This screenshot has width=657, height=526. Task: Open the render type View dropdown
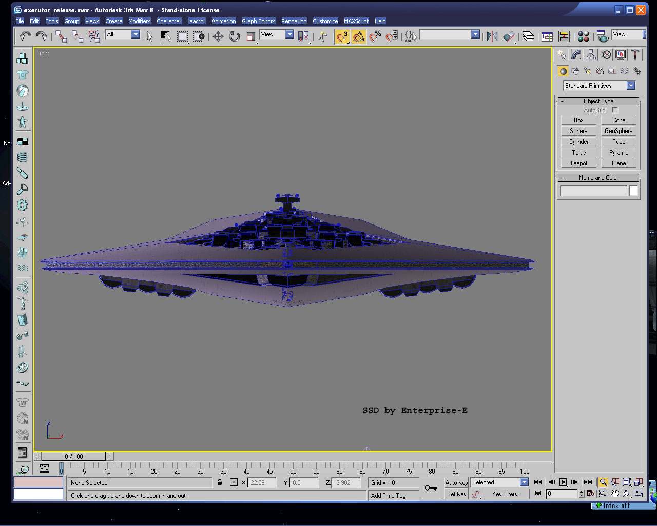point(629,34)
